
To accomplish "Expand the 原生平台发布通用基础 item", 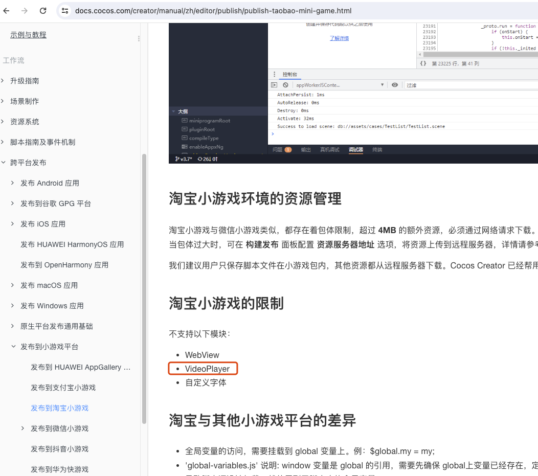I will pos(12,326).
